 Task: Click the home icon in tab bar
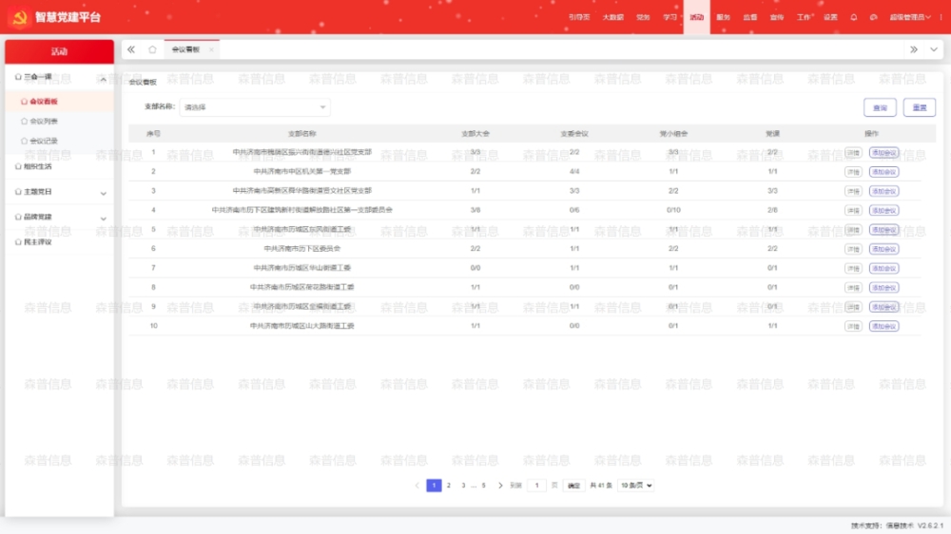pyautogui.click(x=152, y=49)
